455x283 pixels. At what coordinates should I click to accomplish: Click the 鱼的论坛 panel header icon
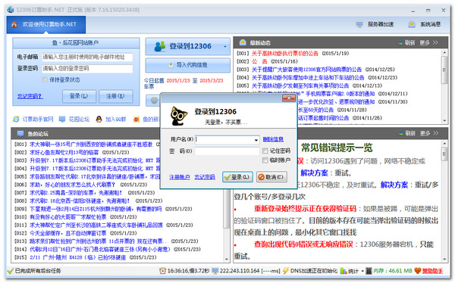(x=20, y=133)
